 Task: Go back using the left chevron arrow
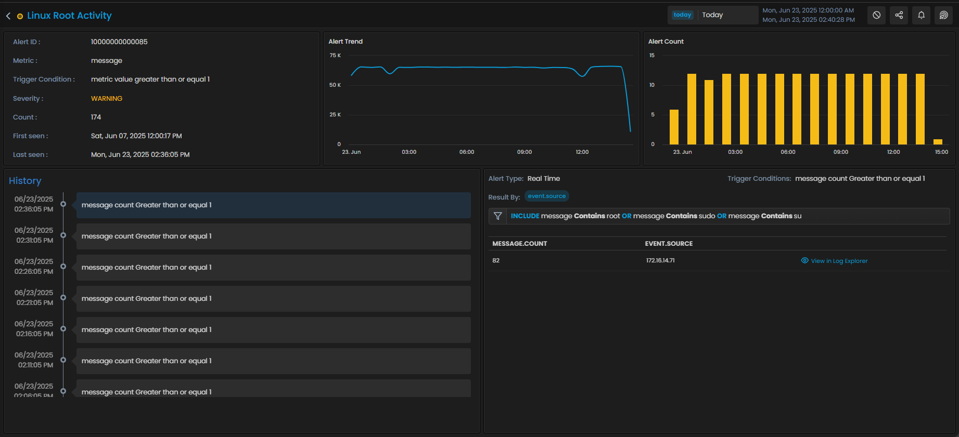(x=8, y=16)
